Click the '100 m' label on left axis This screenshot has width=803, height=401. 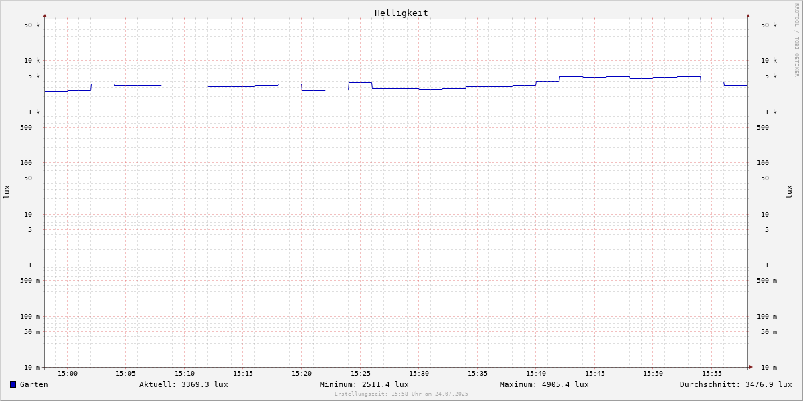click(x=30, y=317)
